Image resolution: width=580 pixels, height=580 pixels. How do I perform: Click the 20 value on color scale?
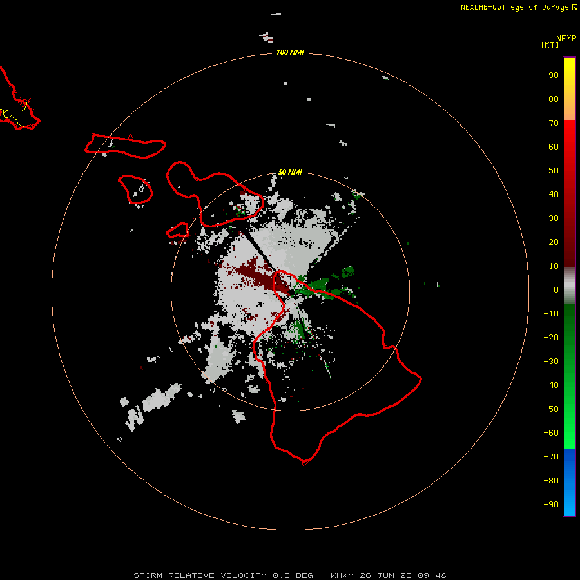(554, 242)
